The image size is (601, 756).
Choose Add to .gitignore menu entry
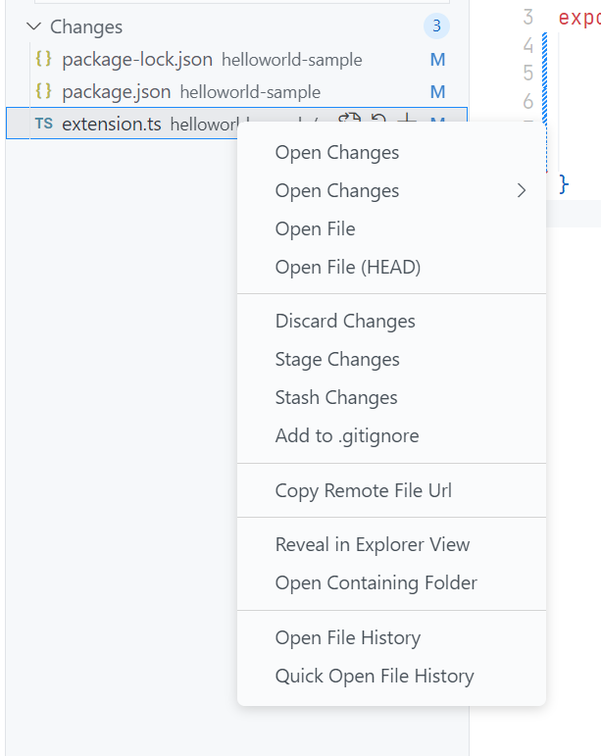click(x=391, y=435)
